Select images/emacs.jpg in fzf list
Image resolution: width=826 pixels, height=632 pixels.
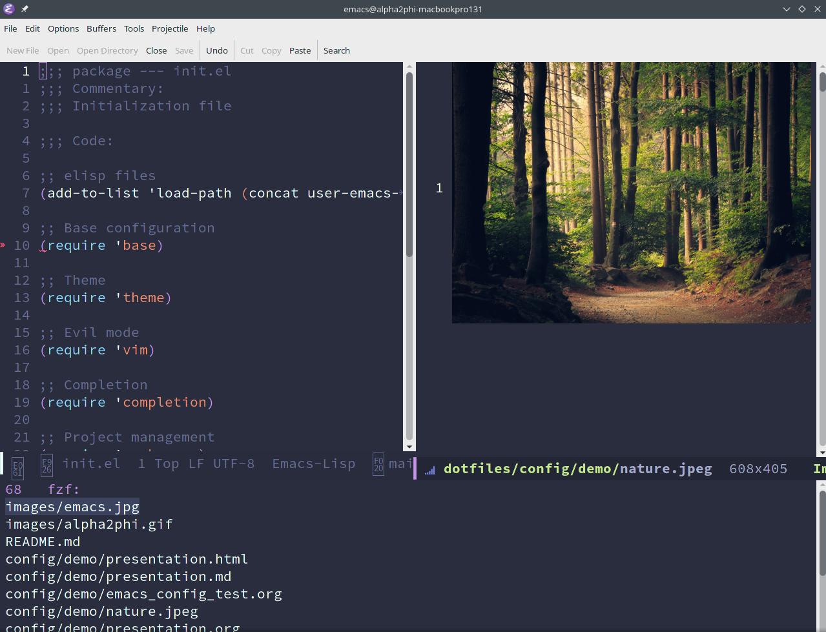point(72,507)
